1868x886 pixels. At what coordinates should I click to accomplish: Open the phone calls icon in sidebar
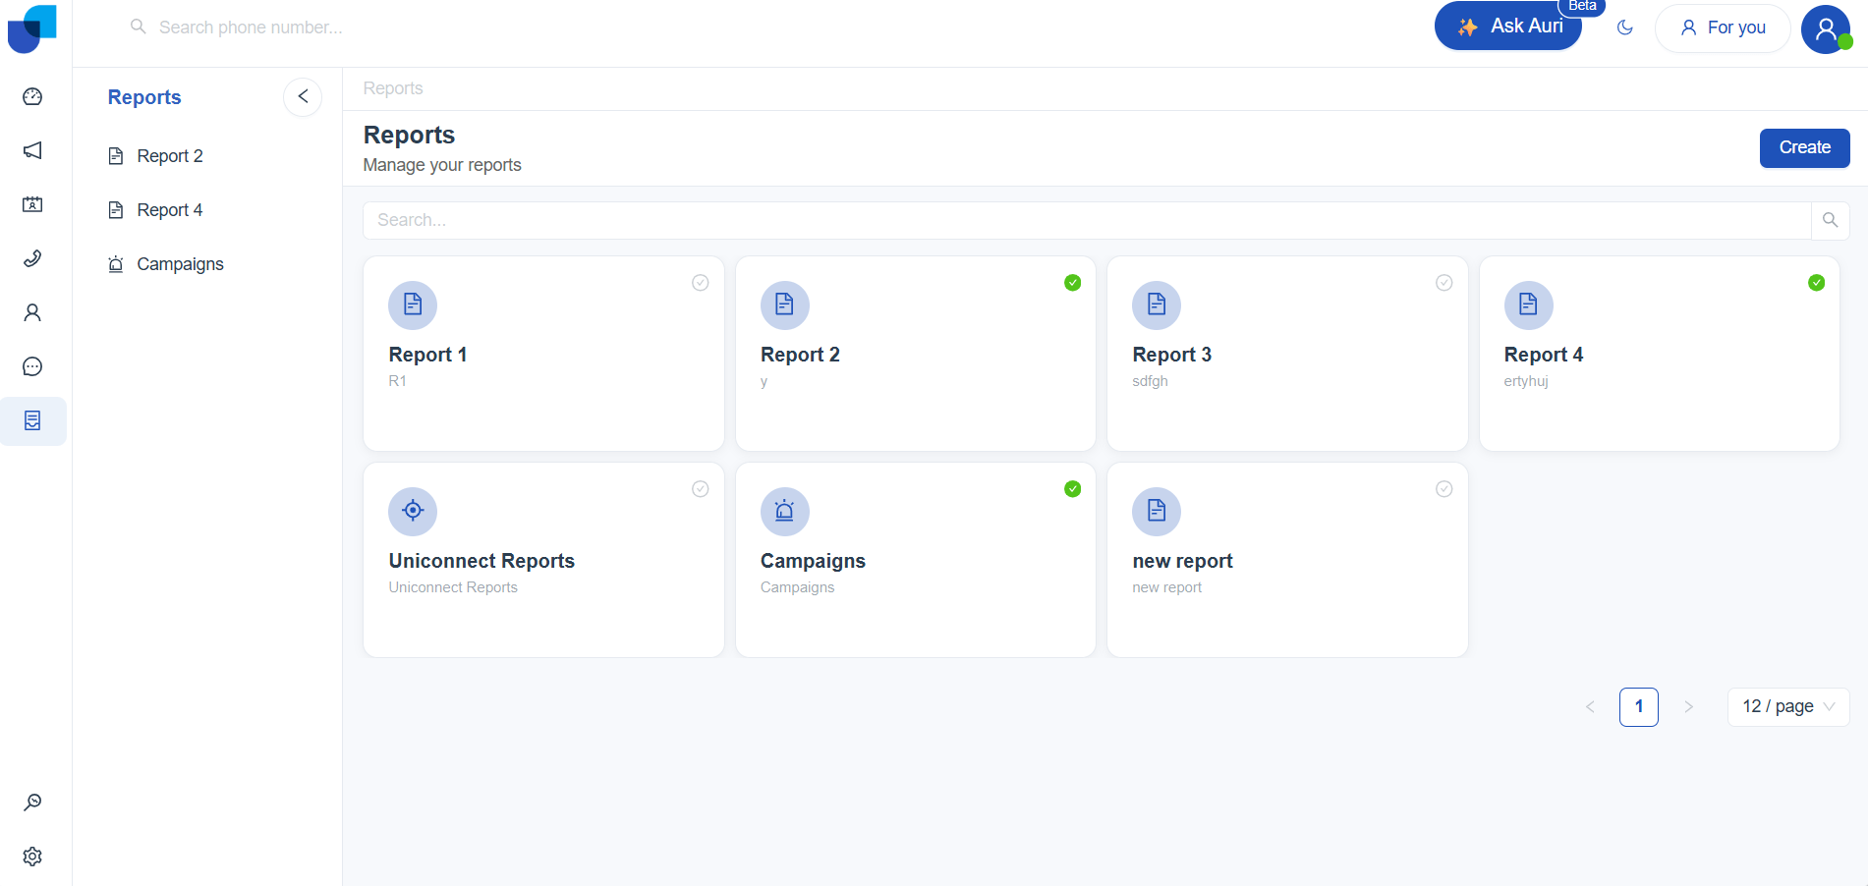point(32,258)
